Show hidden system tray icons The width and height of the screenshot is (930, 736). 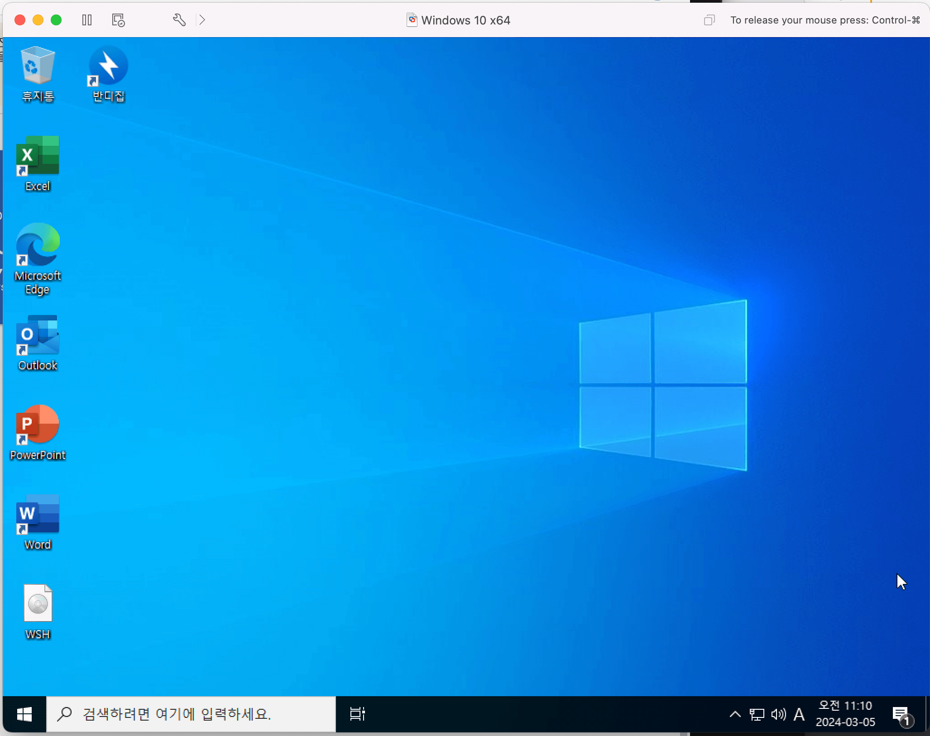[735, 714]
